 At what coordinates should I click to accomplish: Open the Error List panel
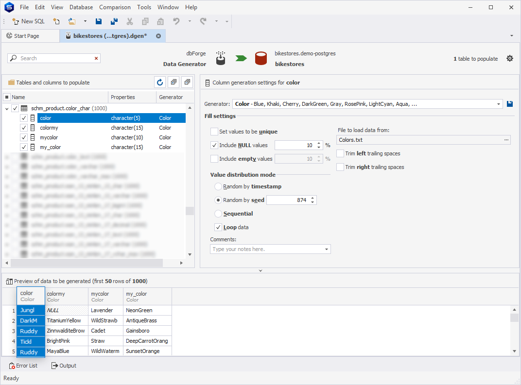(x=23, y=366)
